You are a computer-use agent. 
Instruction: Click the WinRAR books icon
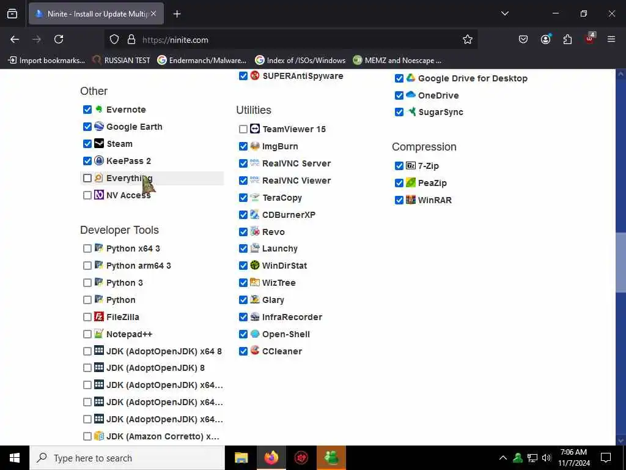pos(411,200)
